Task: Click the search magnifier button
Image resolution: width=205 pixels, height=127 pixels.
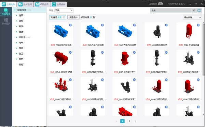Action: click(x=199, y=10)
